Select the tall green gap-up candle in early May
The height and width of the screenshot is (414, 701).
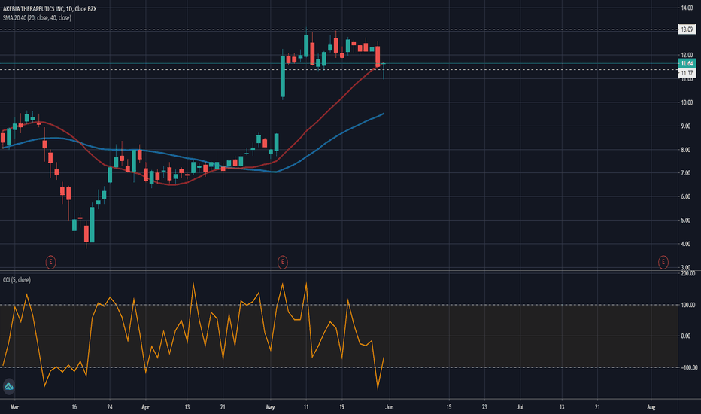point(283,76)
